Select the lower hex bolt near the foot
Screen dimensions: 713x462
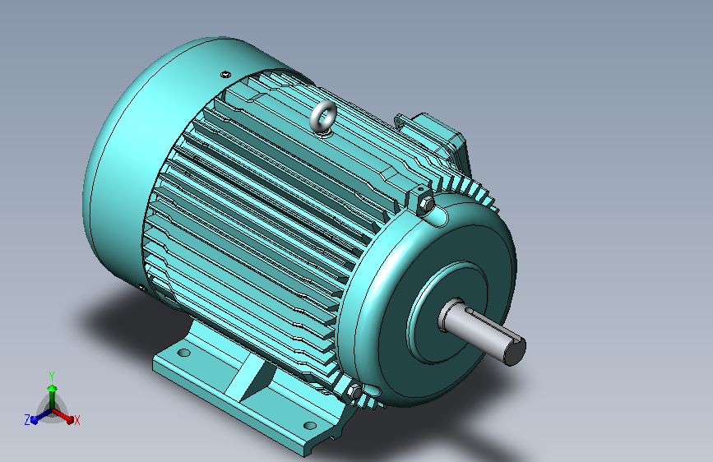pyautogui.click(x=354, y=391)
